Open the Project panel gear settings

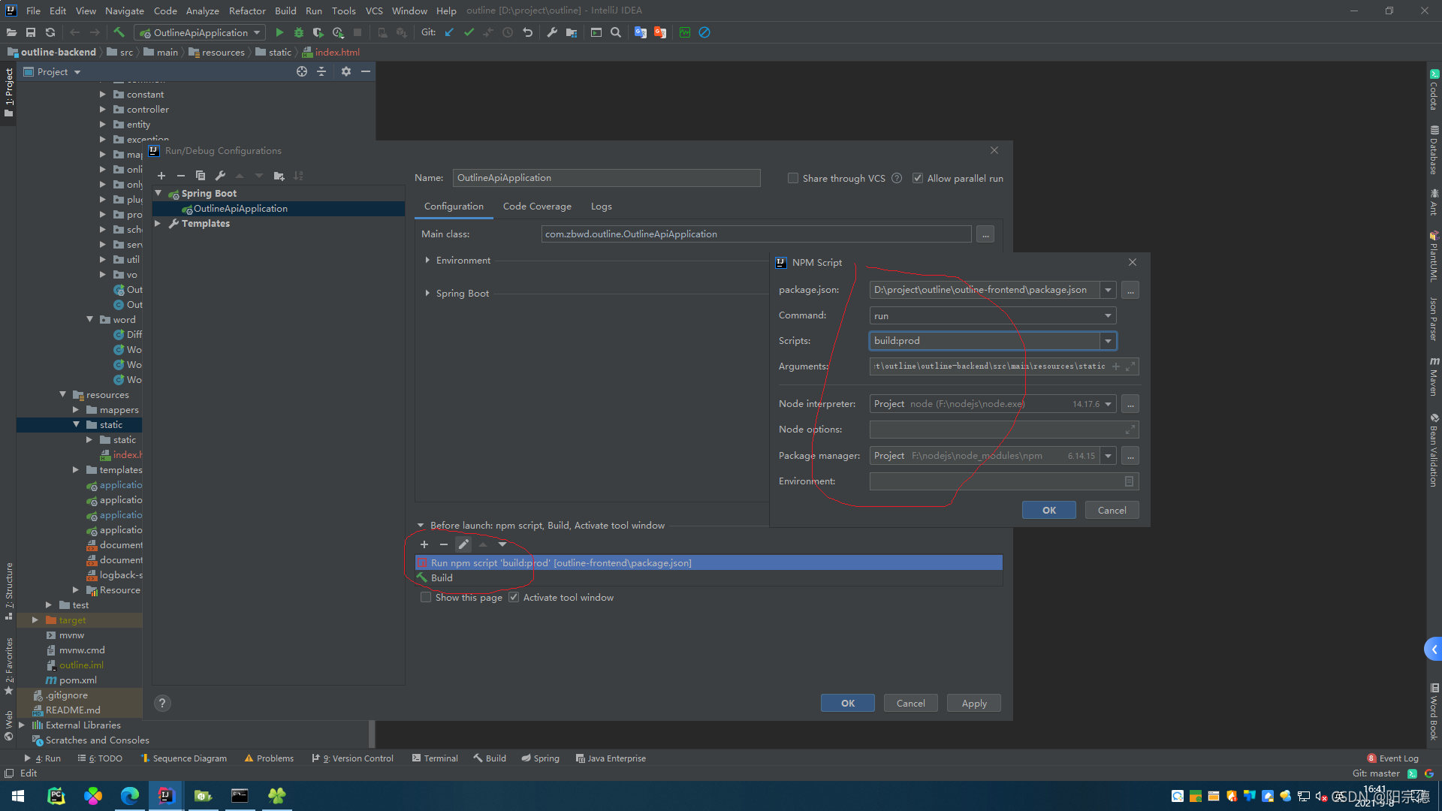pos(346,71)
